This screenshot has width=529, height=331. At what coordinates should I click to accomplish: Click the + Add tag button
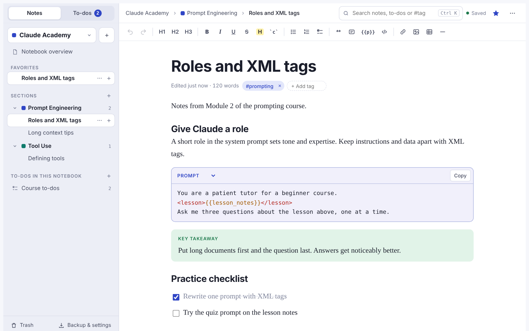tap(307, 86)
